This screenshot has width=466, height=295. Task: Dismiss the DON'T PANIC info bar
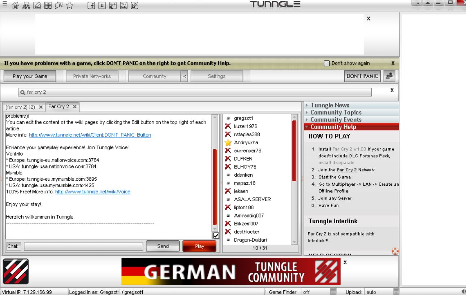tap(393, 63)
